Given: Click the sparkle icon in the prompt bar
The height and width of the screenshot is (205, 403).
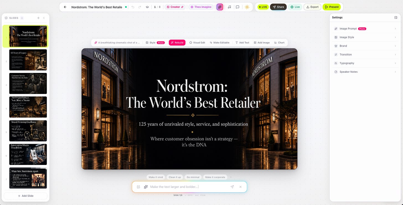Looking at the screenshot, I should pyautogui.click(x=146, y=187).
